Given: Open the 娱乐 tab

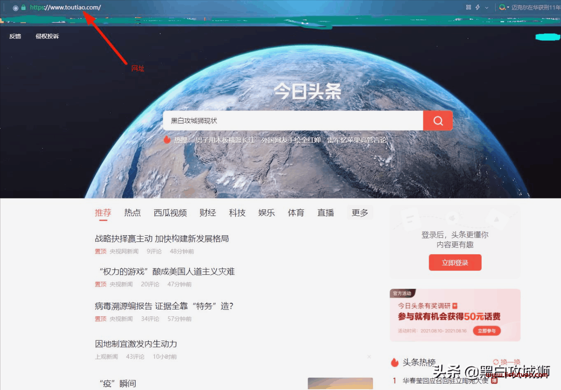Looking at the screenshot, I should tap(266, 213).
